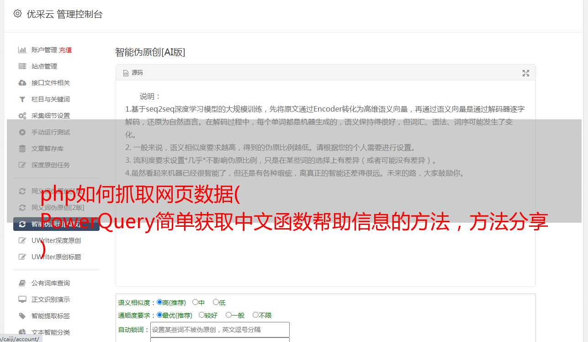The width and height of the screenshot is (588, 342).
Task: Open UWriter深度原创 menu item
Action: coord(56,240)
